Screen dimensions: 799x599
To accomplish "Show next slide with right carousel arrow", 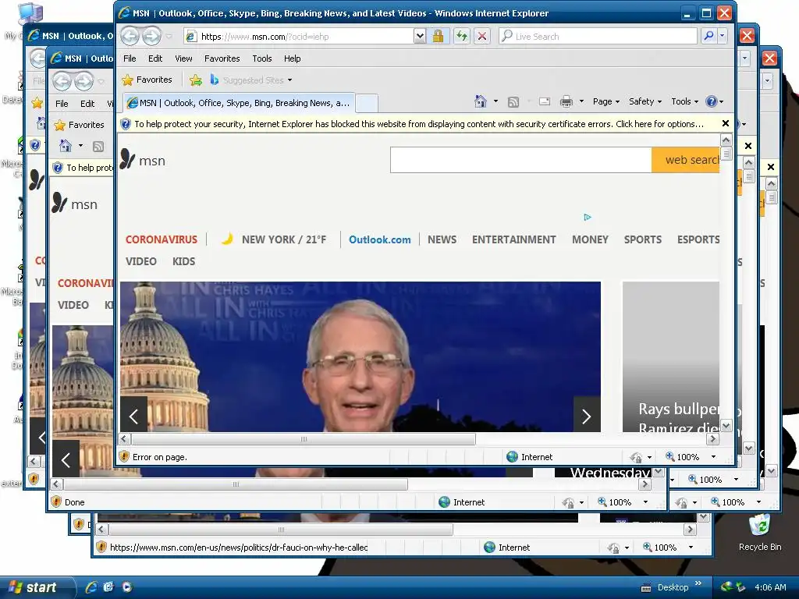I will pyautogui.click(x=587, y=416).
